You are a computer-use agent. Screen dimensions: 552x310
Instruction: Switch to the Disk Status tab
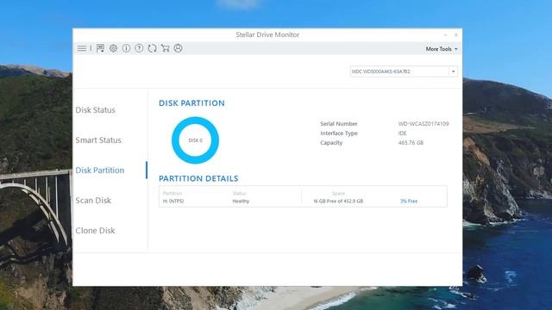[95, 110]
